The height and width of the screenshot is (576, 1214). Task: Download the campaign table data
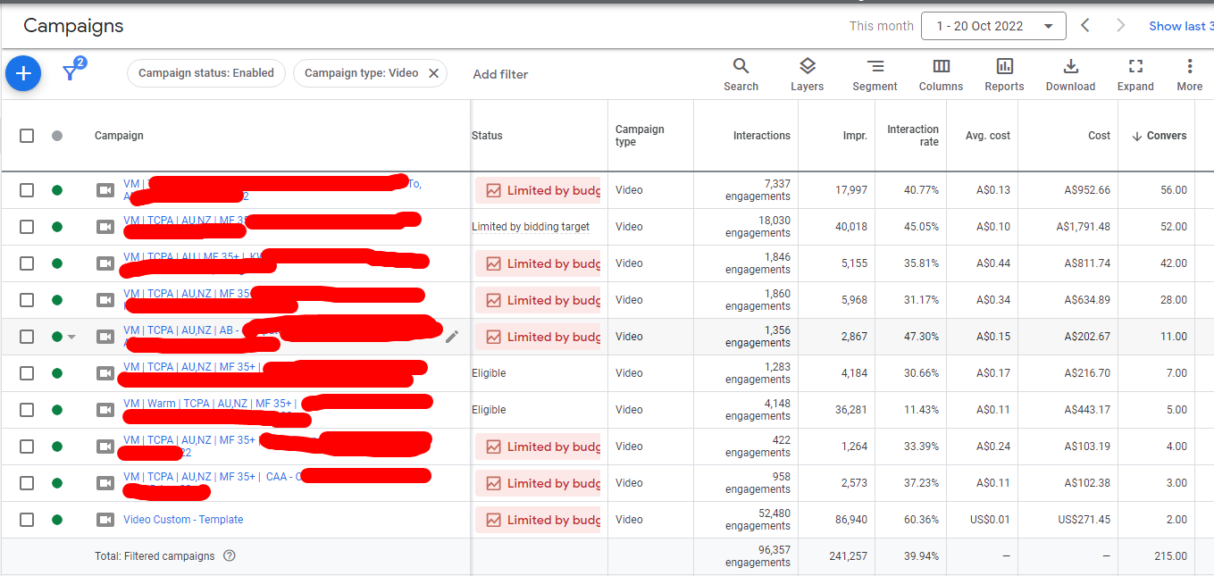[x=1070, y=74]
